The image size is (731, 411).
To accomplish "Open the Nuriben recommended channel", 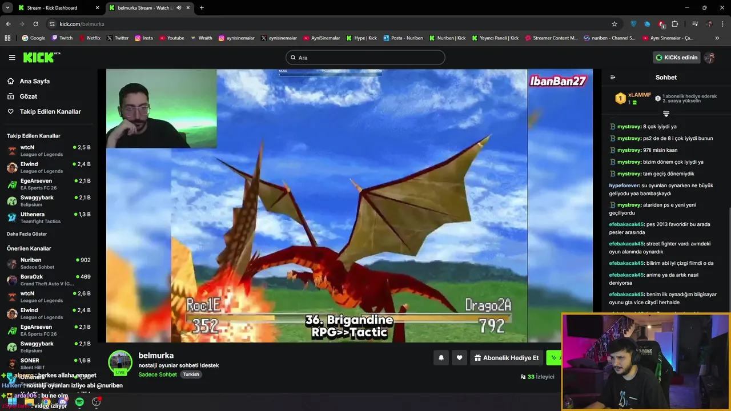I will 49,263.
